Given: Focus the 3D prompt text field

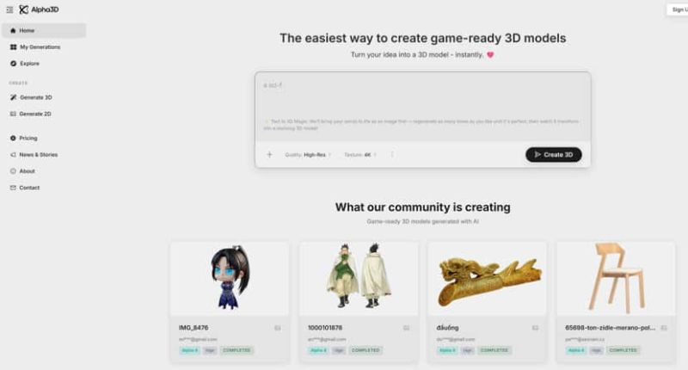Looking at the screenshot, I should tap(422, 107).
